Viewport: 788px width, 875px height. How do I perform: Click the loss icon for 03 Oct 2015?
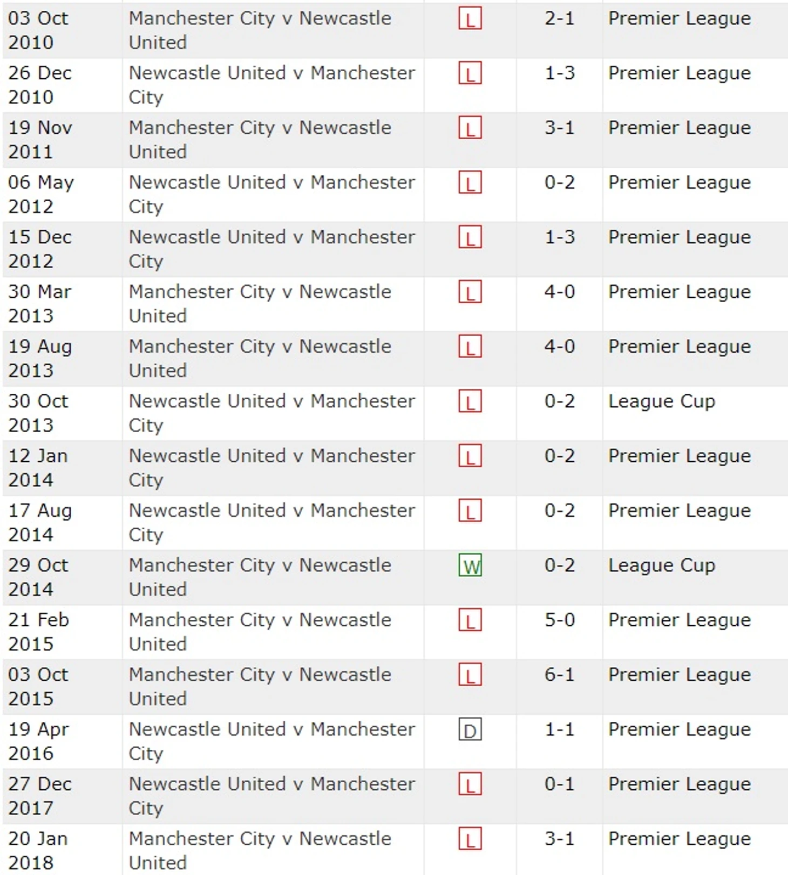click(470, 676)
